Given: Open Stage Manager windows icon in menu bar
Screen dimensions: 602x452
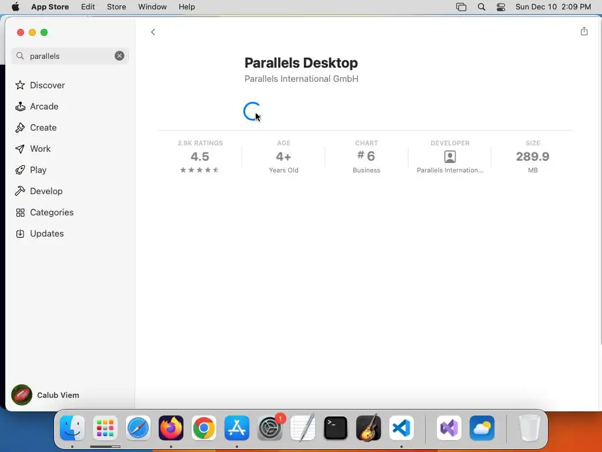Looking at the screenshot, I should 461,6.
